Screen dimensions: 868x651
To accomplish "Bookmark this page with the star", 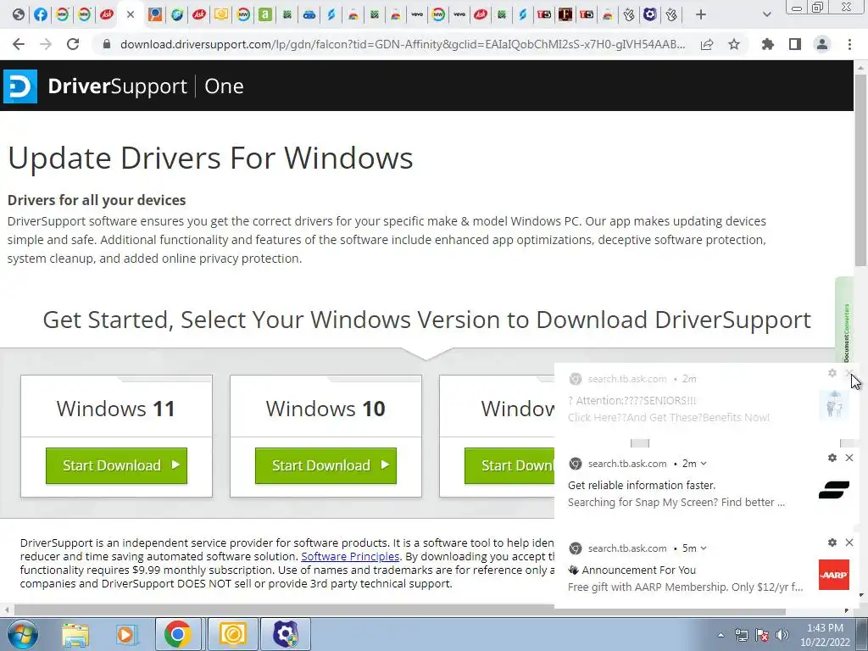I will (x=734, y=44).
